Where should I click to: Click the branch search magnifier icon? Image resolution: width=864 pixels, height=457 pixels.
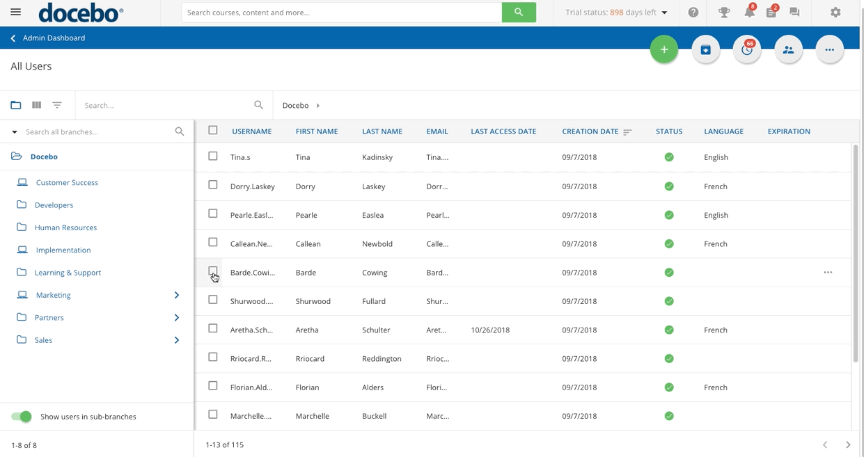pyautogui.click(x=180, y=131)
